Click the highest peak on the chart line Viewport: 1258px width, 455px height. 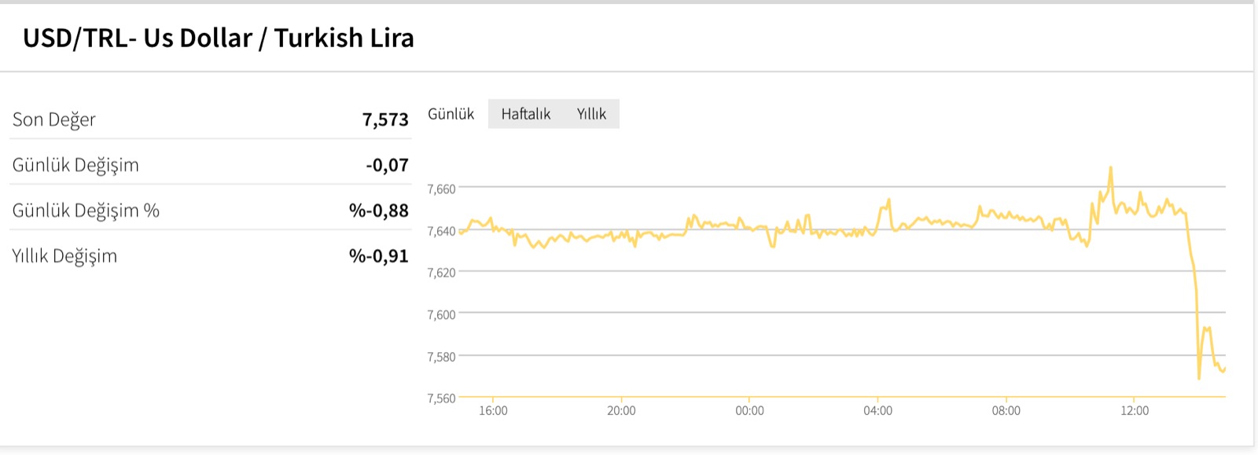pyautogui.click(x=1110, y=167)
